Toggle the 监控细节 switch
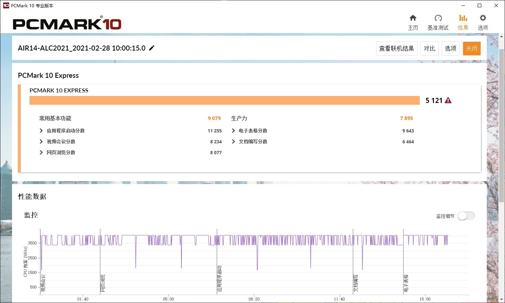Viewport: 505px width, 303px height. pos(466,216)
